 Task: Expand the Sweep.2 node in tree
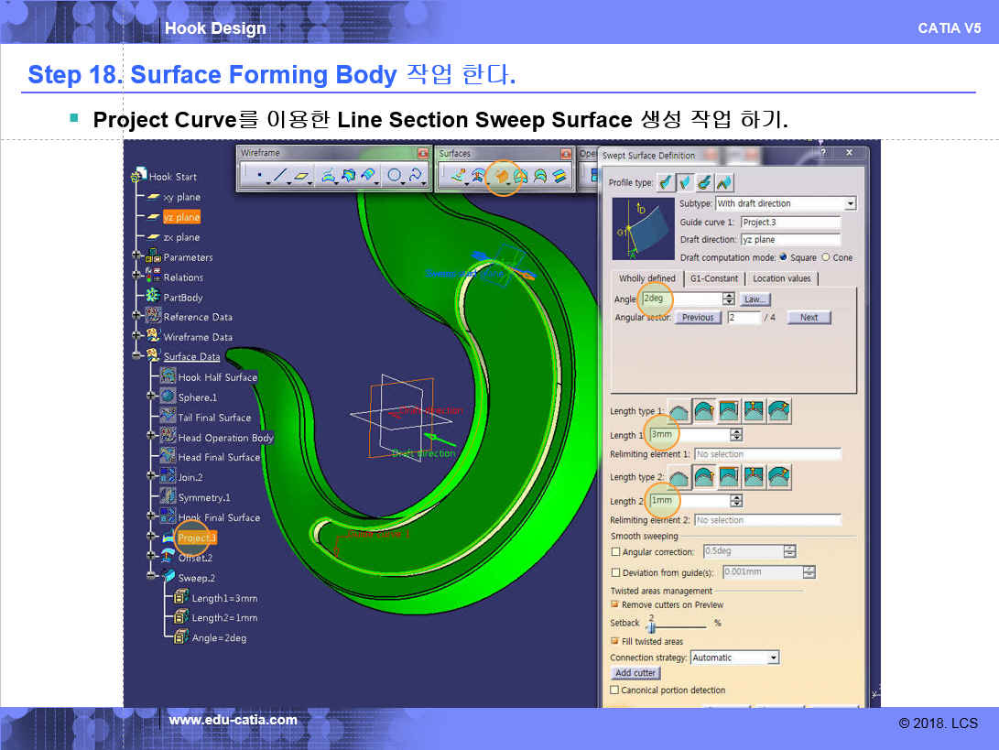coord(151,578)
